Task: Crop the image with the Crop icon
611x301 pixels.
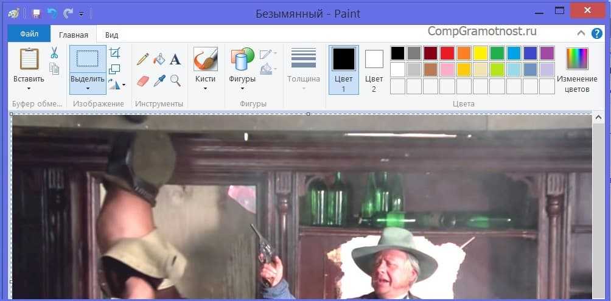Action: 114,54
